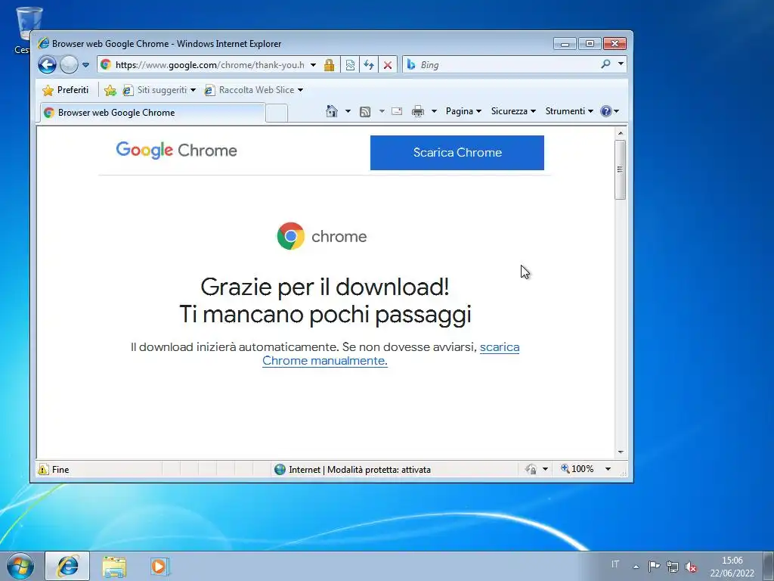The height and width of the screenshot is (581, 774).
Task: Open the search provider dropdown arrow
Action: coord(621,64)
